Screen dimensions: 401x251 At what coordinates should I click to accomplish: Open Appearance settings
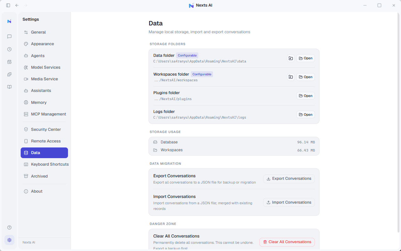coord(44,44)
